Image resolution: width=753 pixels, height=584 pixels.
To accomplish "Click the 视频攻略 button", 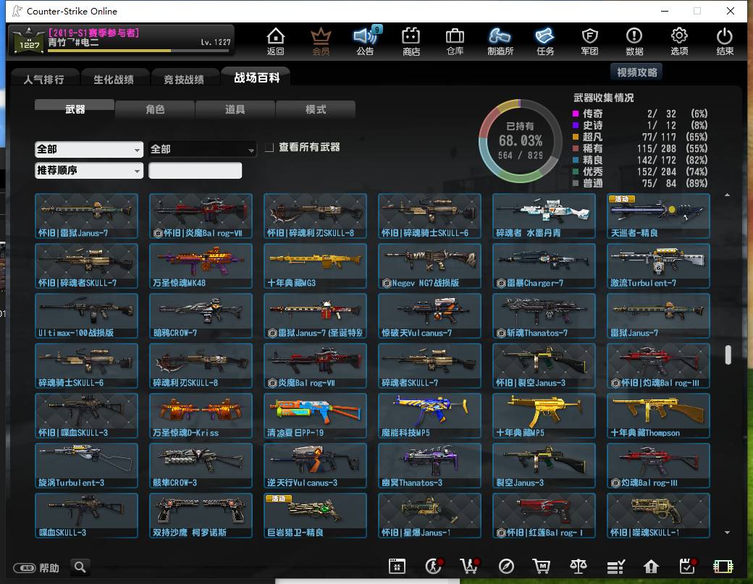I will click(x=636, y=72).
